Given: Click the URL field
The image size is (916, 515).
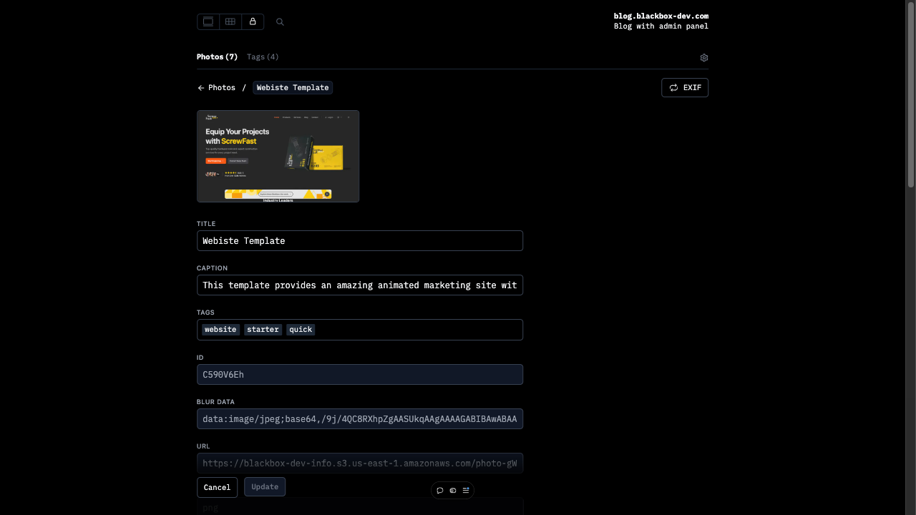Looking at the screenshot, I should pyautogui.click(x=360, y=463).
